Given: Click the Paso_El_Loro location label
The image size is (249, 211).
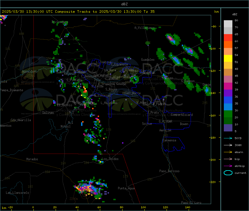Looking at the screenshot, I should click(x=191, y=203).
